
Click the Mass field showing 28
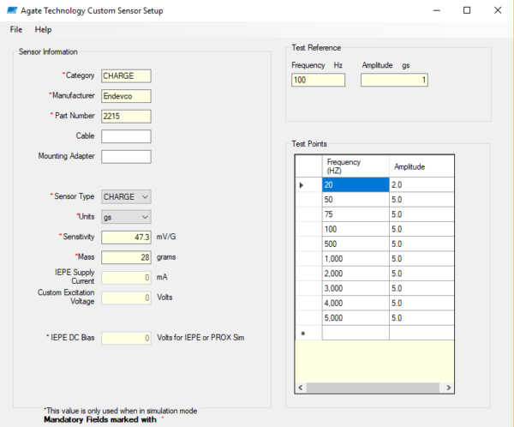click(126, 257)
